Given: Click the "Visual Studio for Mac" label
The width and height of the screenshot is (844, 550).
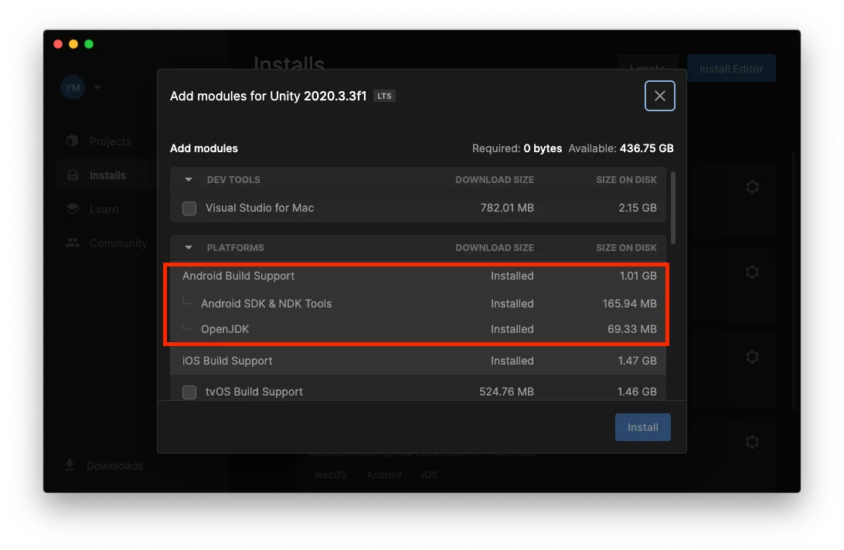Looking at the screenshot, I should (260, 208).
